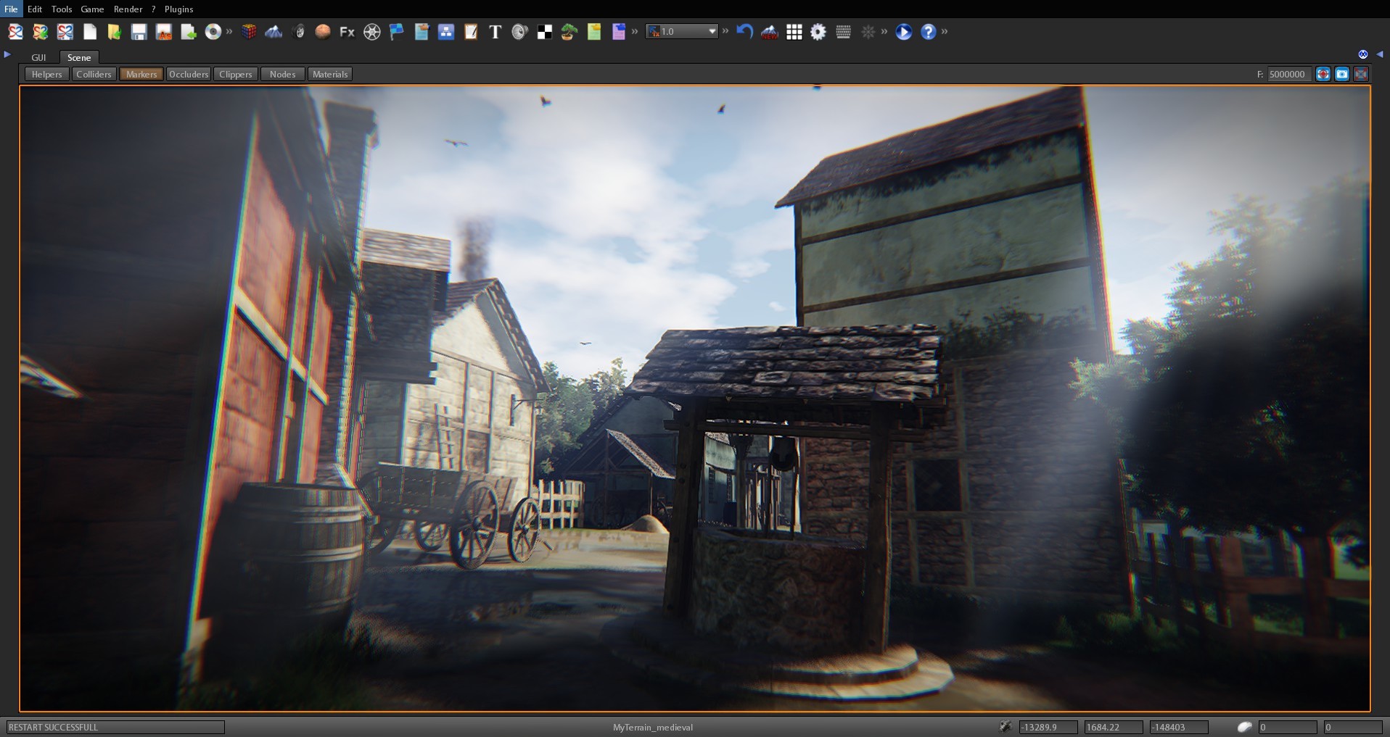Toggle the Markers display mode

[x=141, y=73]
